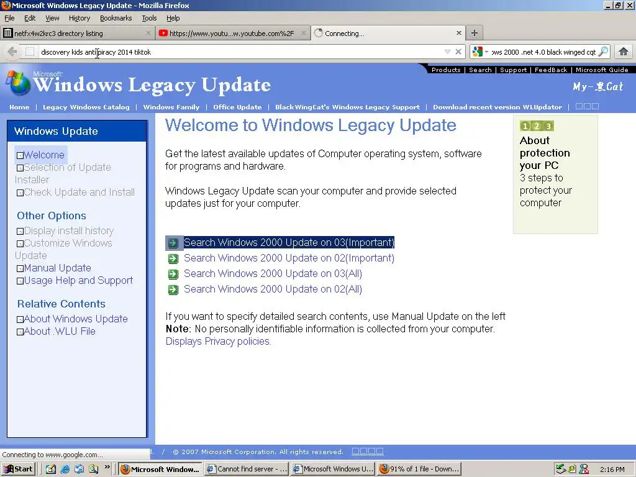Click inside the Google search box

click(x=543, y=52)
